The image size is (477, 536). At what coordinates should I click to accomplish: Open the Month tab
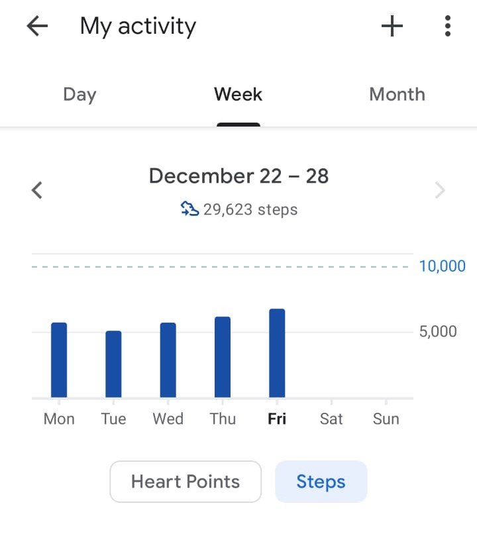pyautogui.click(x=397, y=94)
